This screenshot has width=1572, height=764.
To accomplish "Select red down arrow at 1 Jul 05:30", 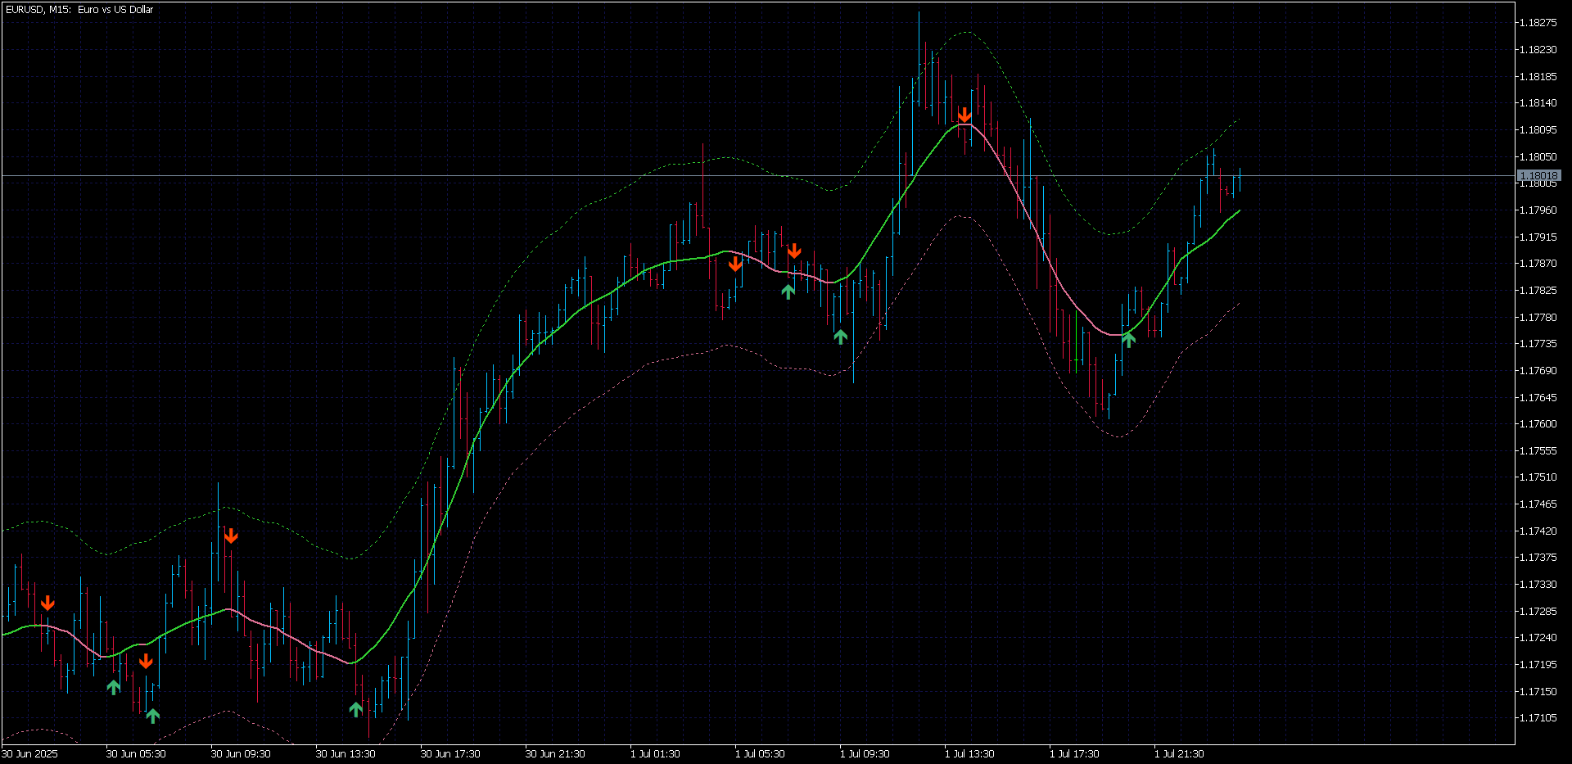I will (735, 263).
